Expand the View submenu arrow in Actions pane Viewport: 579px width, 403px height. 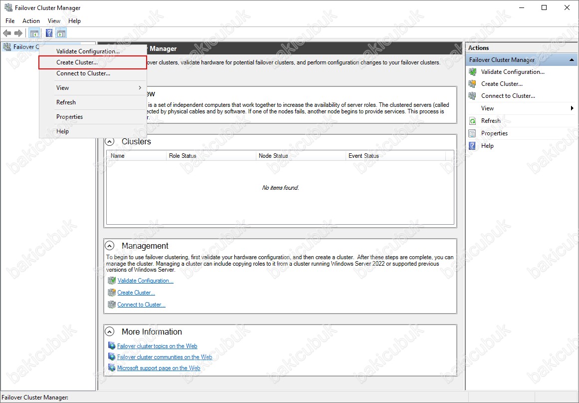[572, 108]
